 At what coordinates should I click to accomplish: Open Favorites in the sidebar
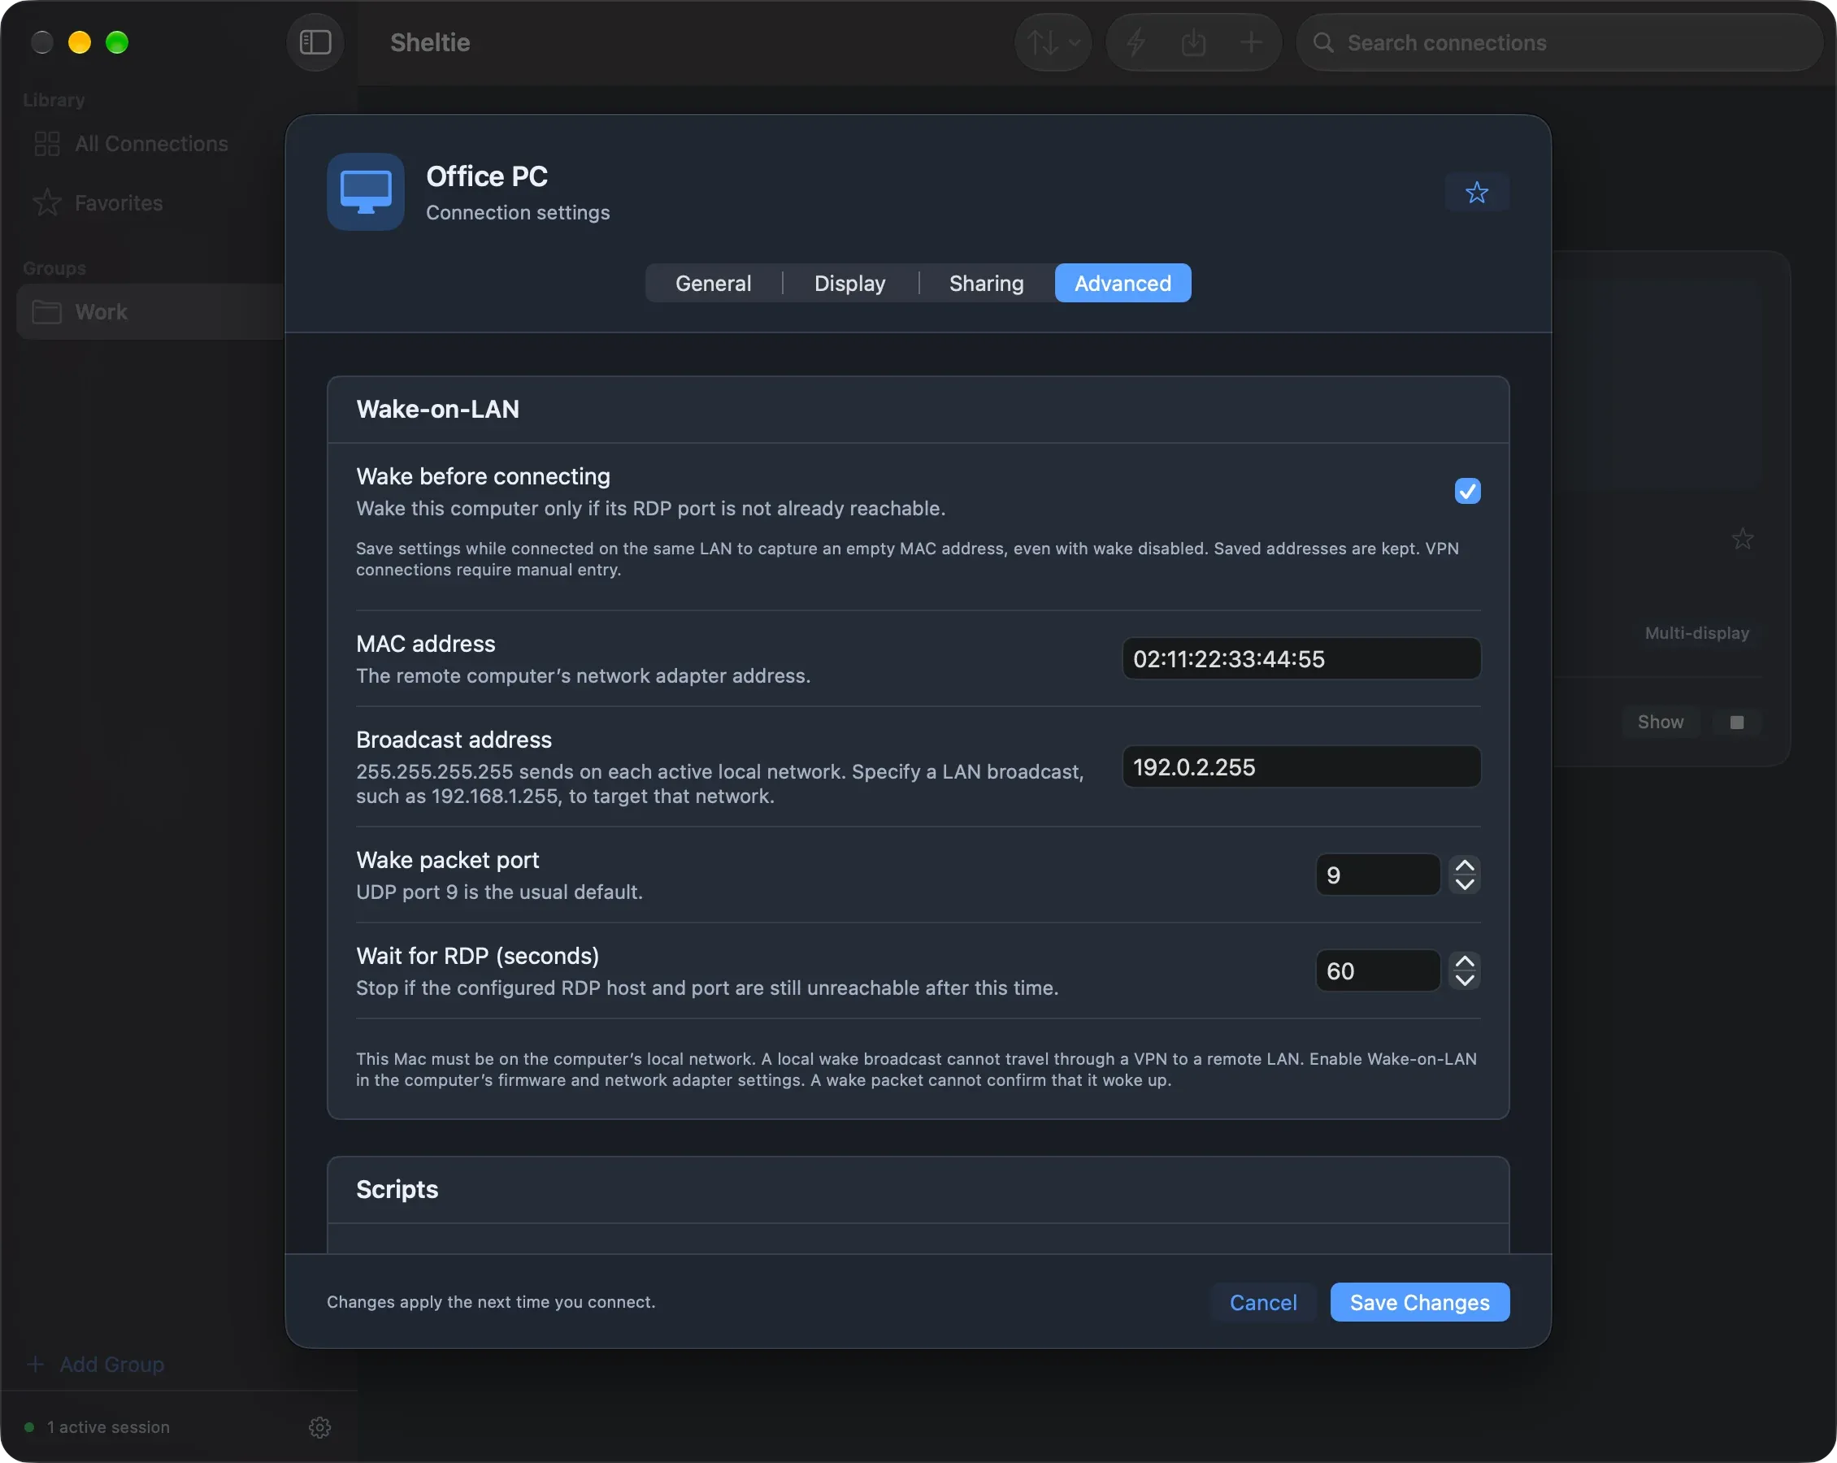[119, 203]
